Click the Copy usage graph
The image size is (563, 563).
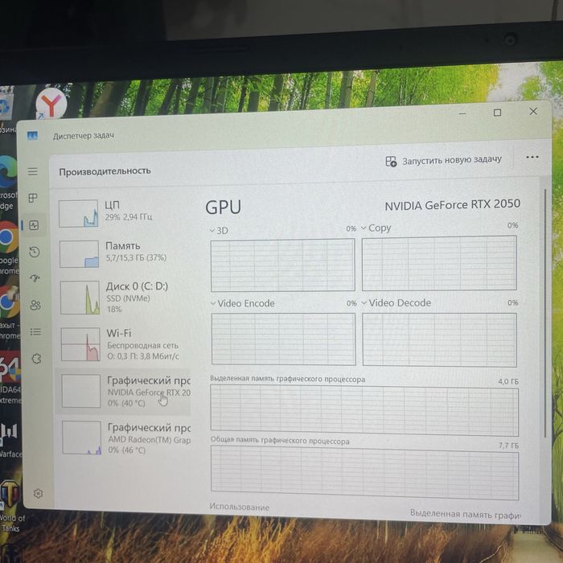click(439, 263)
